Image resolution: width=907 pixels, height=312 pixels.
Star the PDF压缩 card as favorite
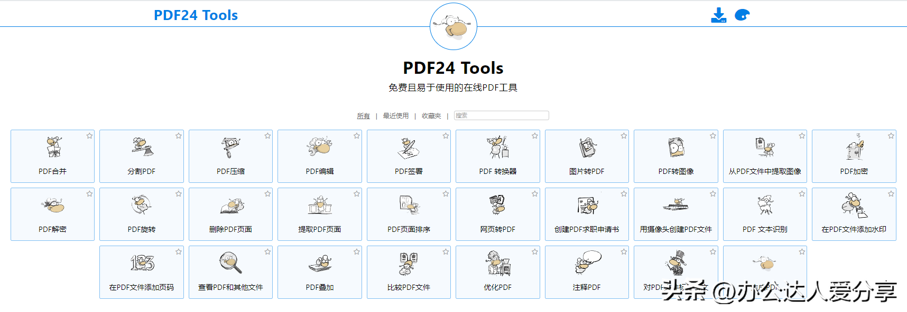[267, 136]
